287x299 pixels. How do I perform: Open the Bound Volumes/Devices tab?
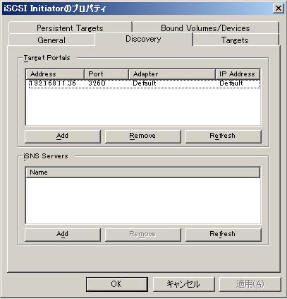(x=206, y=28)
